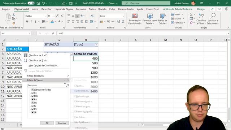Viewport: 231px width, 130px height.
Task: Switch to the Fórmulas ribbon tab
Action: click(x=81, y=9)
